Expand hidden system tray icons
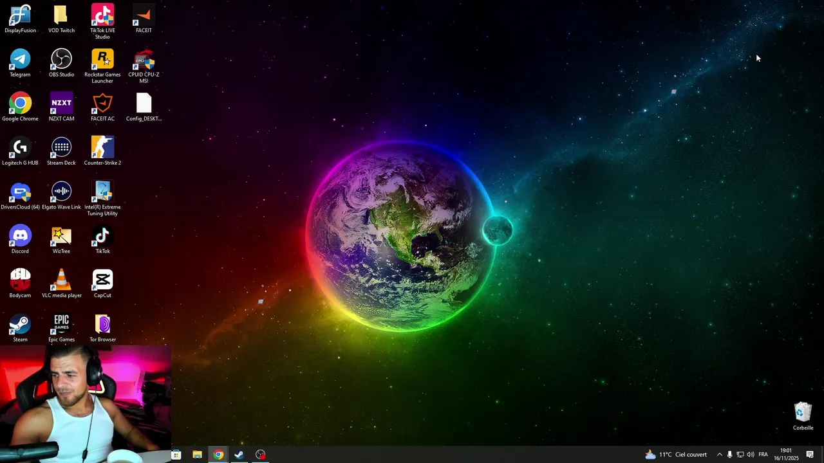824x463 pixels. coord(719,455)
